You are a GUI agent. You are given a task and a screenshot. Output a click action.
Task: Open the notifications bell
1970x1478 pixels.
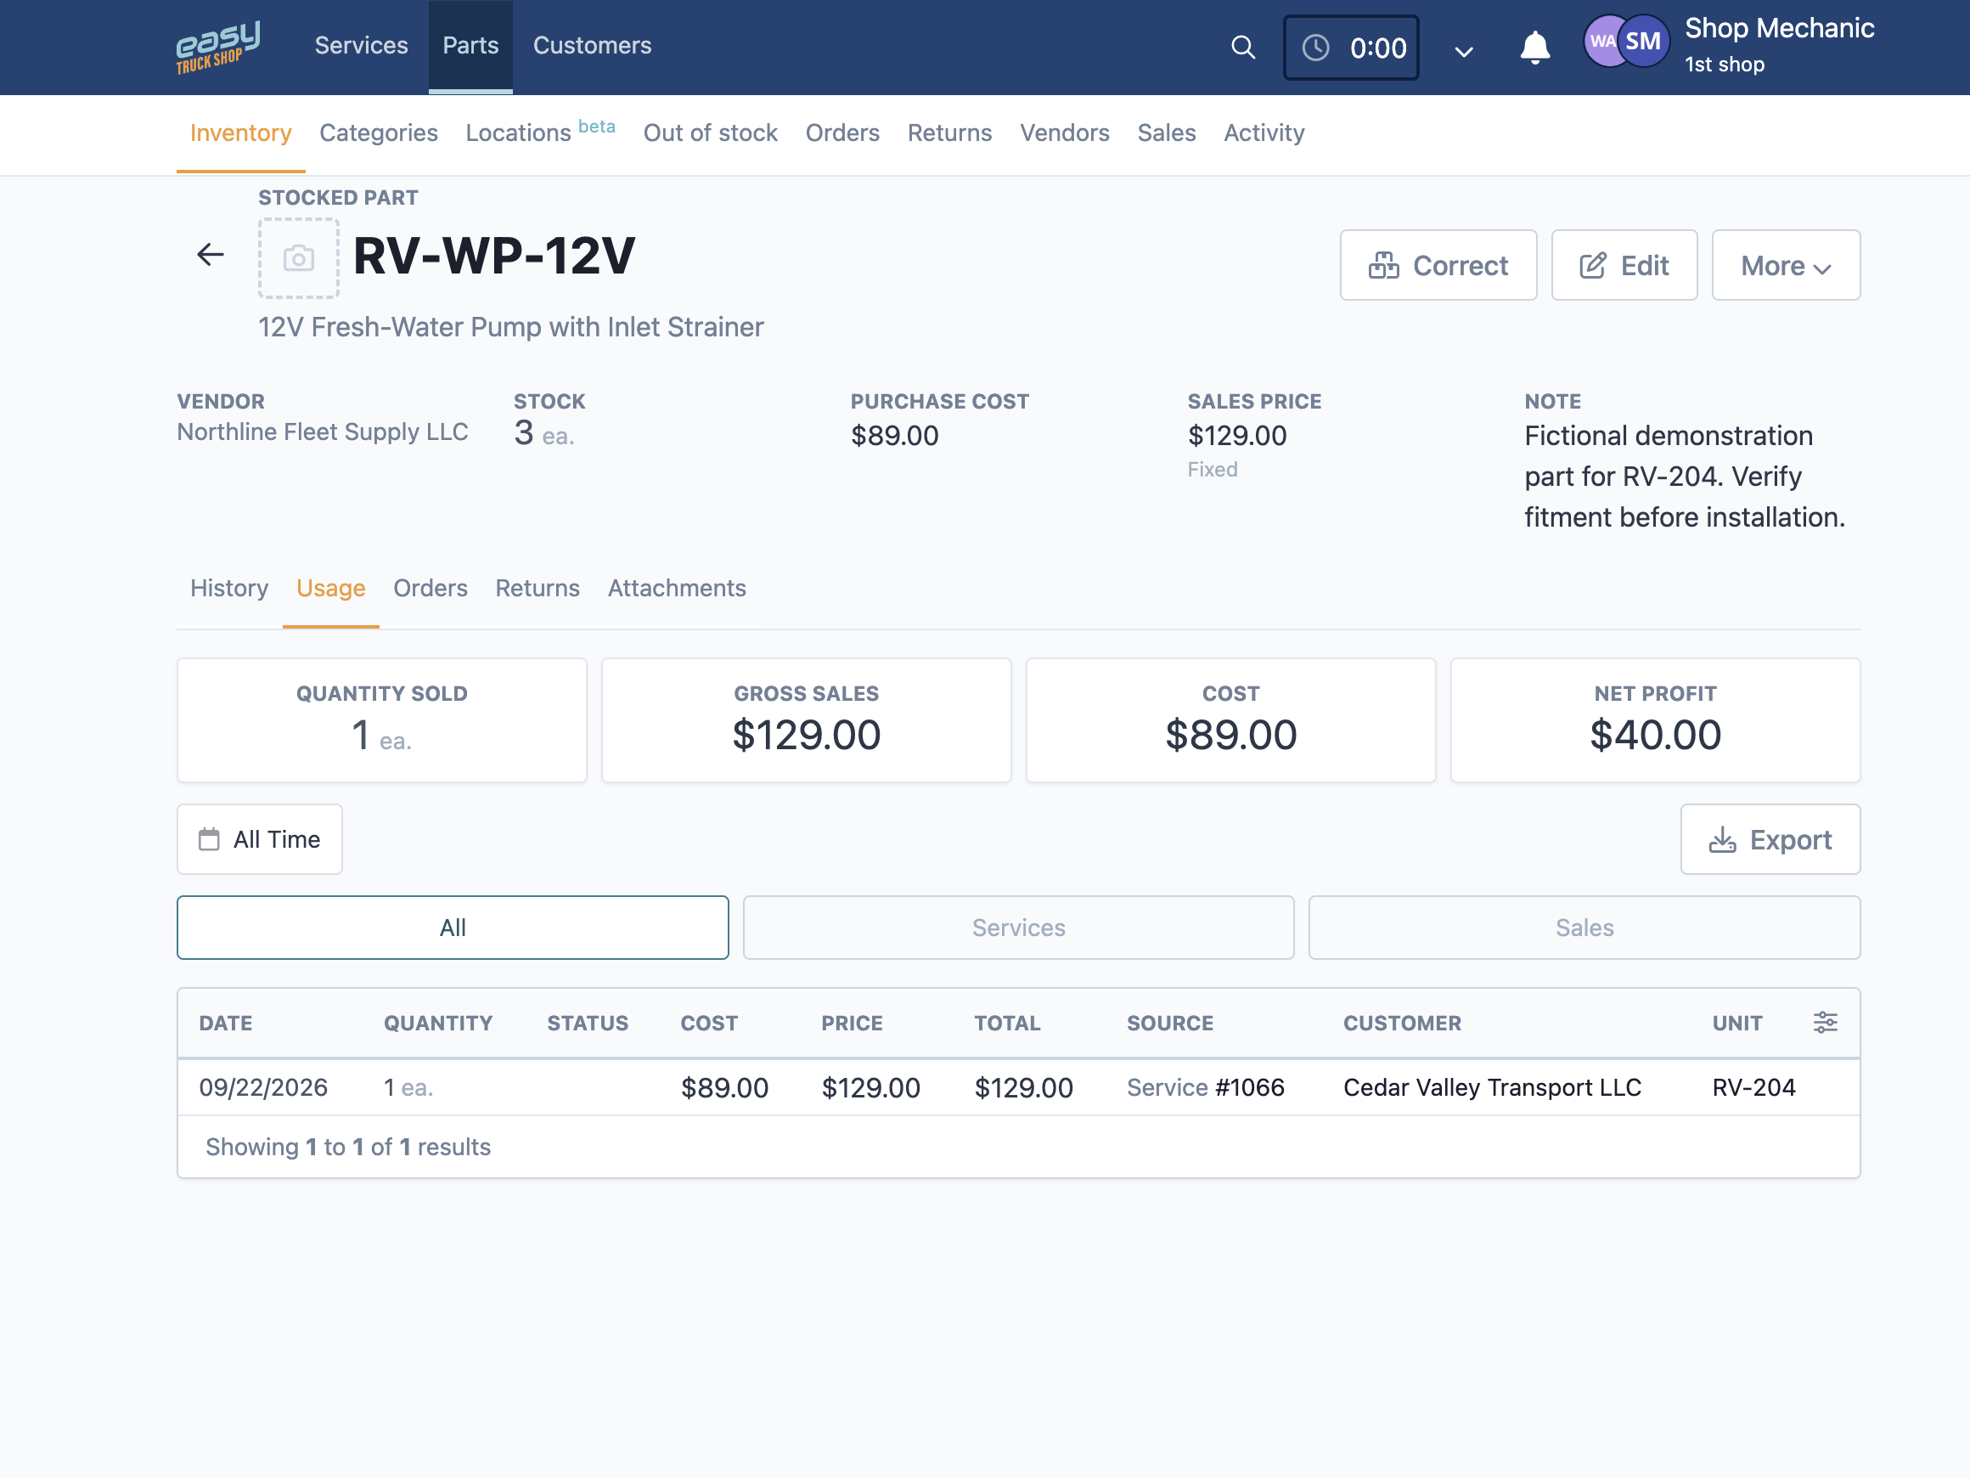[x=1534, y=48]
